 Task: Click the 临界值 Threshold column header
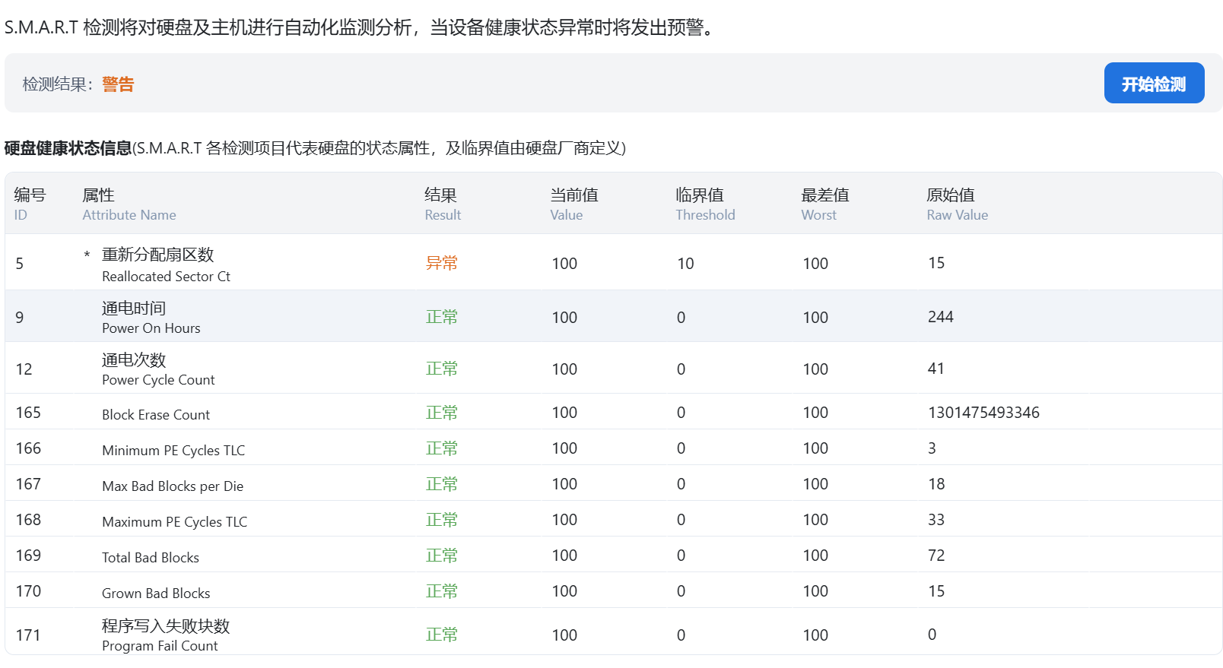[704, 204]
